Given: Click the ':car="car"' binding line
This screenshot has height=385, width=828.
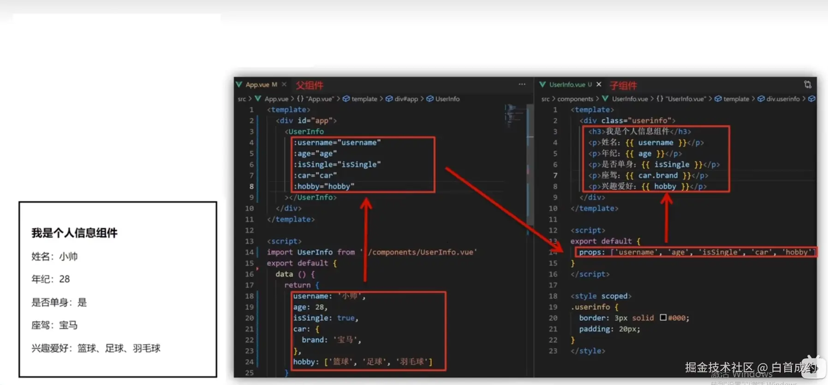Looking at the screenshot, I should click(315, 175).
